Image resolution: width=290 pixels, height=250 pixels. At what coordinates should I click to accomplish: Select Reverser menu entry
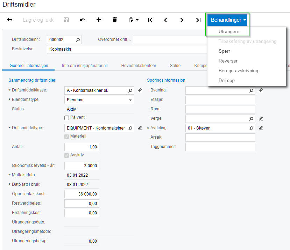click(x=228, y=61)
